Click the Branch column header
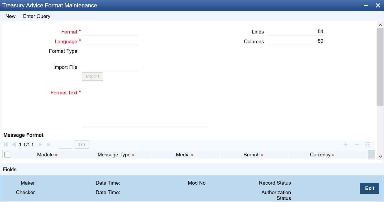Image resolution: width=384 pixels, height=202 pixels. click(254, 155)
